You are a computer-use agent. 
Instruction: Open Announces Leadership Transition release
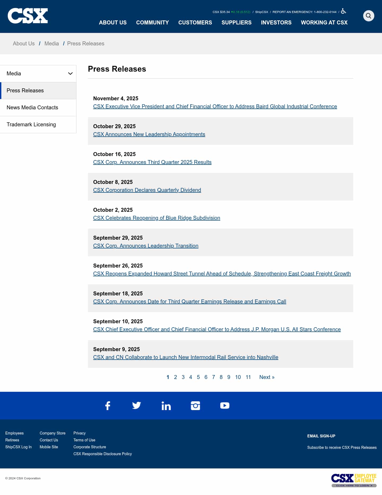146,246
